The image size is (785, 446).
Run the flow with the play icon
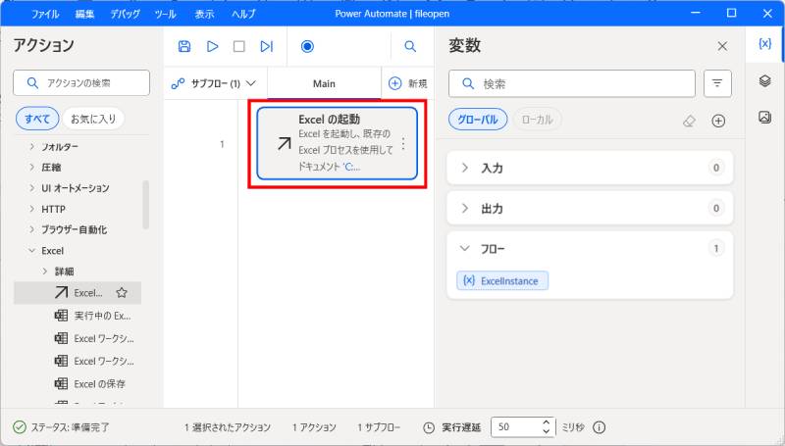[x=212, y=46]
